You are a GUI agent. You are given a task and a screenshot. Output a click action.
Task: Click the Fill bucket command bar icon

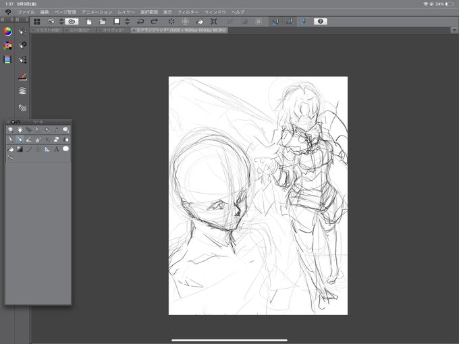(199, 22)
